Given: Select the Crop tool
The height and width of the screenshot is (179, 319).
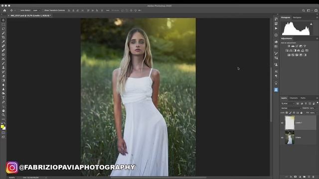Looking at the screenshot, I should click(3, 37).
